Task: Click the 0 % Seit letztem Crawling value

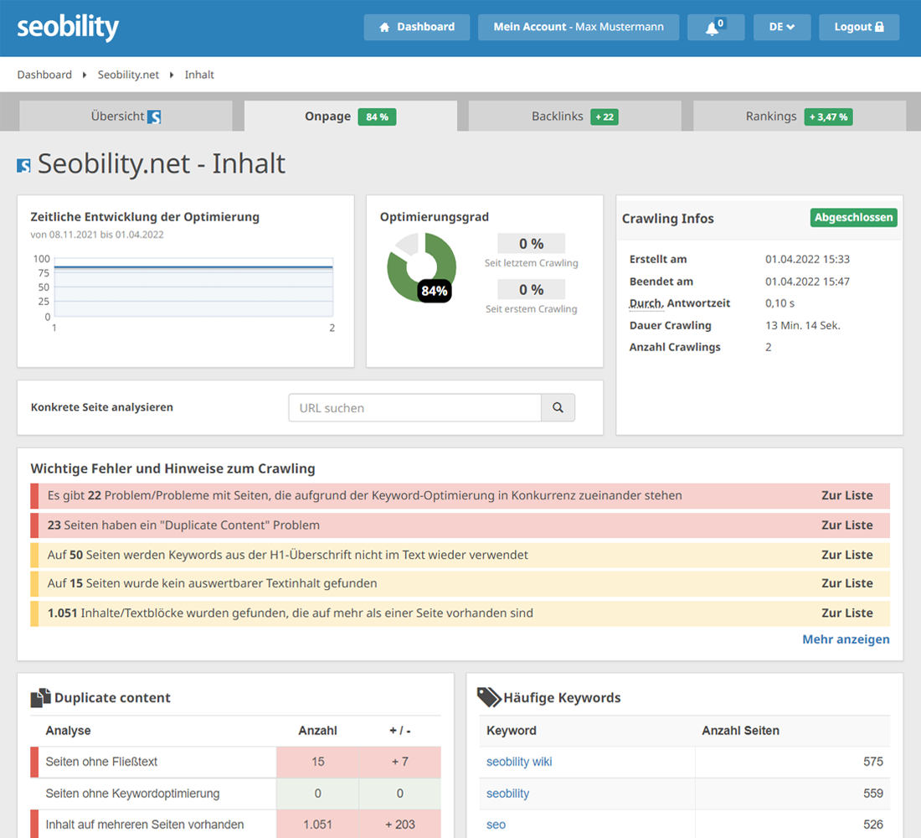Action: [x=531, y=244]
